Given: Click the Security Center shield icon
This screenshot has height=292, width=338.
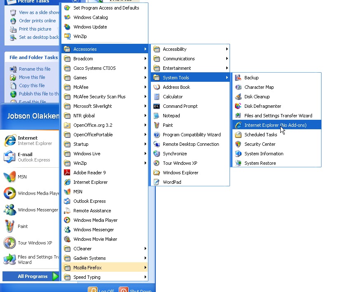Looking at the screenshot, I should coord(238,144).
